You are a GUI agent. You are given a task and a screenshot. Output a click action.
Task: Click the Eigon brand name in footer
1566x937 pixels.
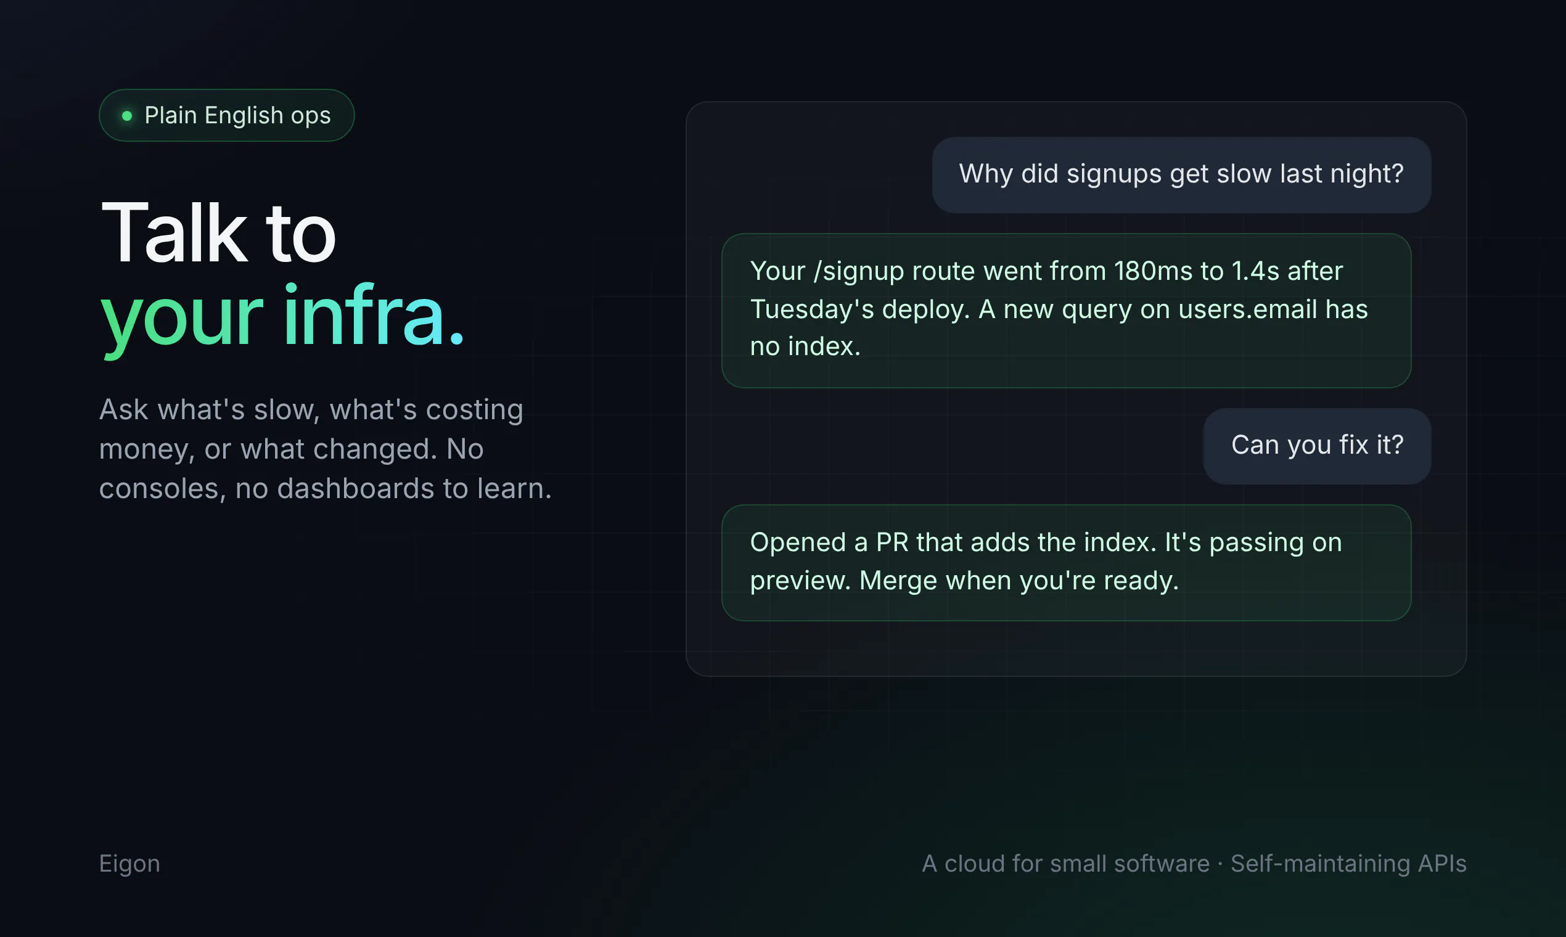click(129, 864)
